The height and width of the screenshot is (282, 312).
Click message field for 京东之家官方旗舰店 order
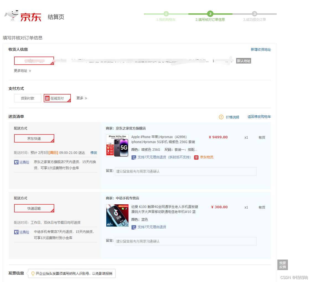186,171
